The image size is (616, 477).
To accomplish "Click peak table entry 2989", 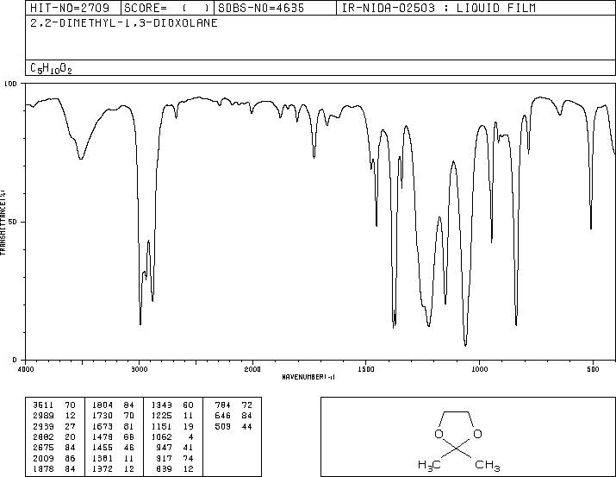I will [43, 416].
